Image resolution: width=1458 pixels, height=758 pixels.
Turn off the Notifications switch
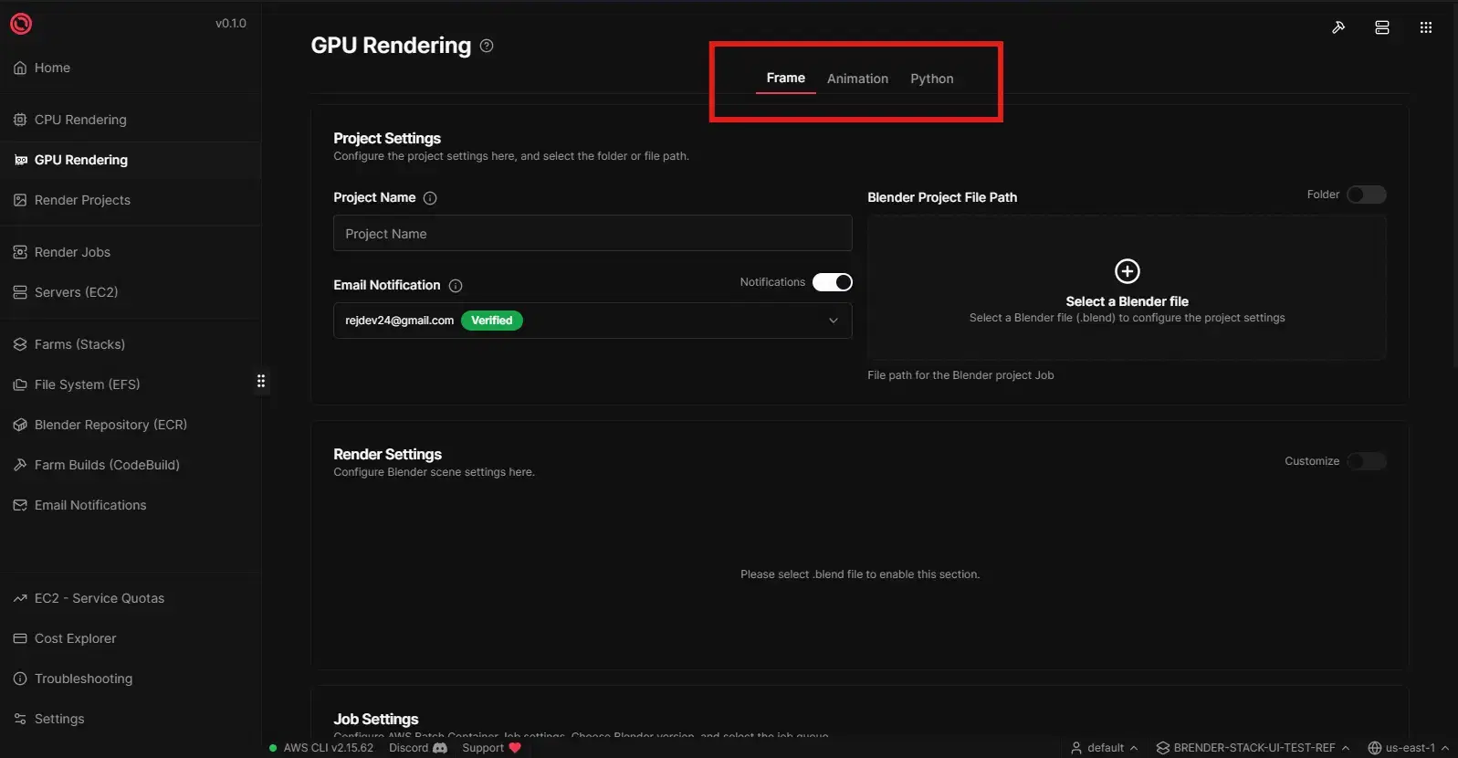[x=833, y=282]
